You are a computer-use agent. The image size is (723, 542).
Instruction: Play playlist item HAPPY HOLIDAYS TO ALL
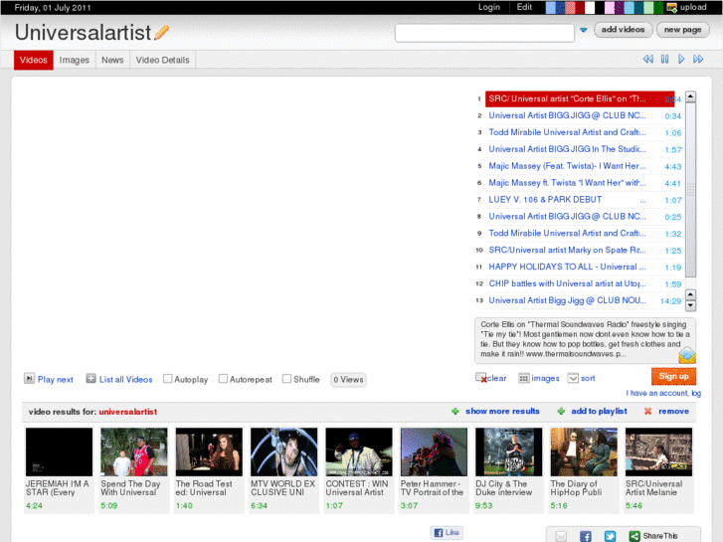click(580, 268)
